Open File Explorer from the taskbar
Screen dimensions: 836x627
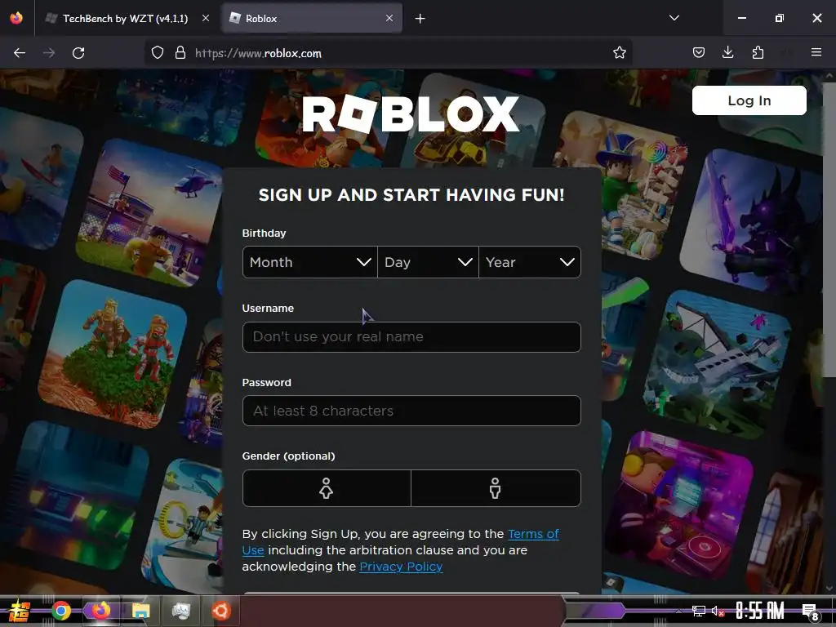(141, 611)
